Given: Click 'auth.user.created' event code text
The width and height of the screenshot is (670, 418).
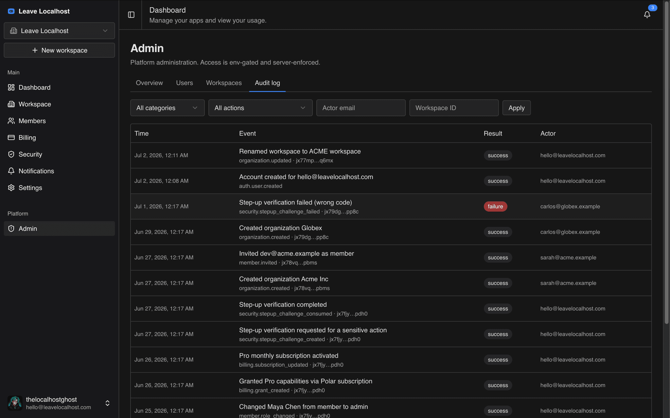Looking at the screenshot, I should point(260,186).
